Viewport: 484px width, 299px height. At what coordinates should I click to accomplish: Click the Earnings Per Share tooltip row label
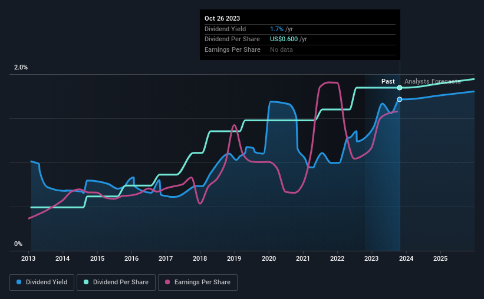click(x=232, y=49)
